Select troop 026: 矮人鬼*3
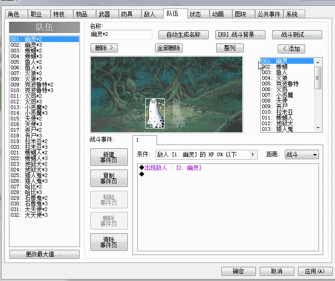The height and width of the screenshot is (281, 335). (44, 181)
